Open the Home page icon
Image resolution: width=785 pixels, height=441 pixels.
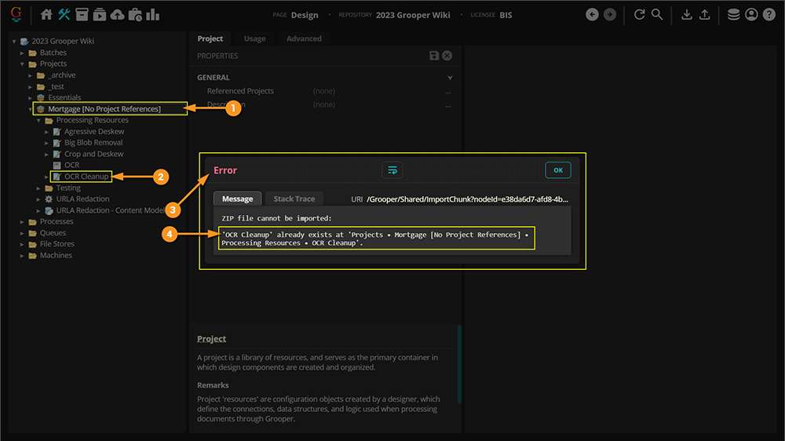pos(46,14)
